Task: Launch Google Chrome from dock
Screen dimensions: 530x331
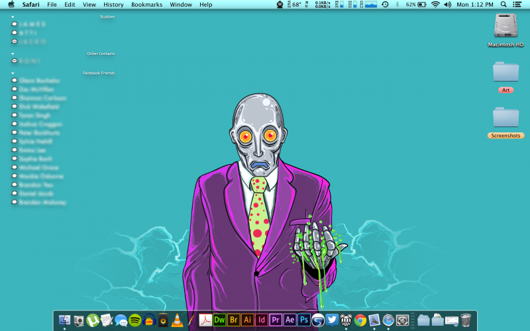Action: click(x=360, y=320)
